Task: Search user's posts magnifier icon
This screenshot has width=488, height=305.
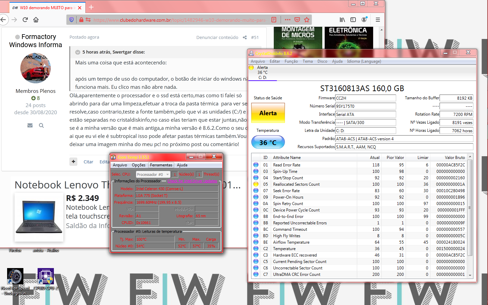Action: click(x=41, y=125)
